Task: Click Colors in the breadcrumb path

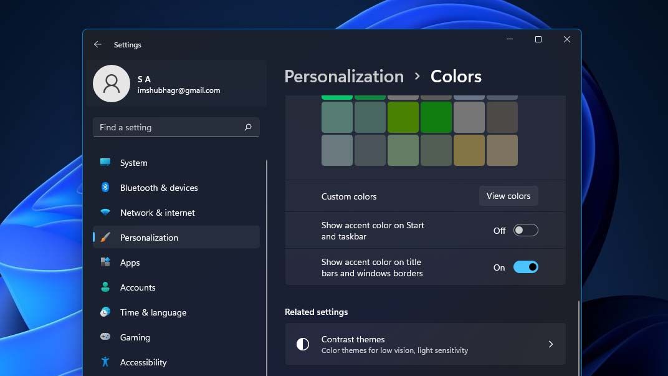Action: 456,76
